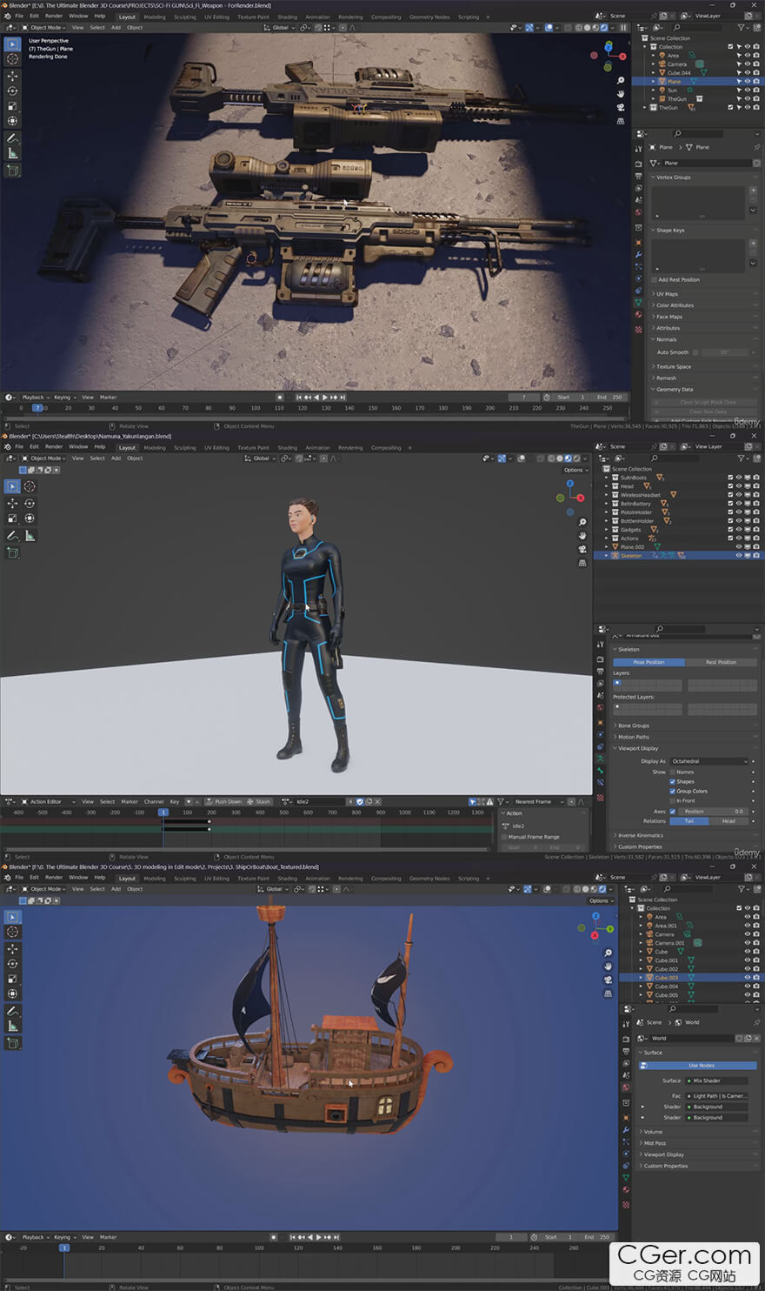Expand the Mist Pass panel
Viewport: 765px width, 1291px height.
point(654,1143)
